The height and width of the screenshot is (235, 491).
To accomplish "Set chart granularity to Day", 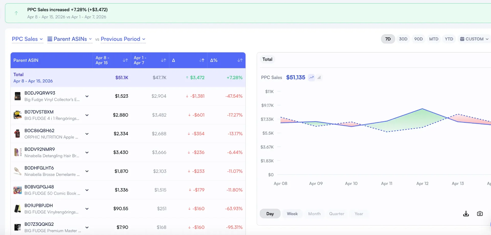I will 270,214.
